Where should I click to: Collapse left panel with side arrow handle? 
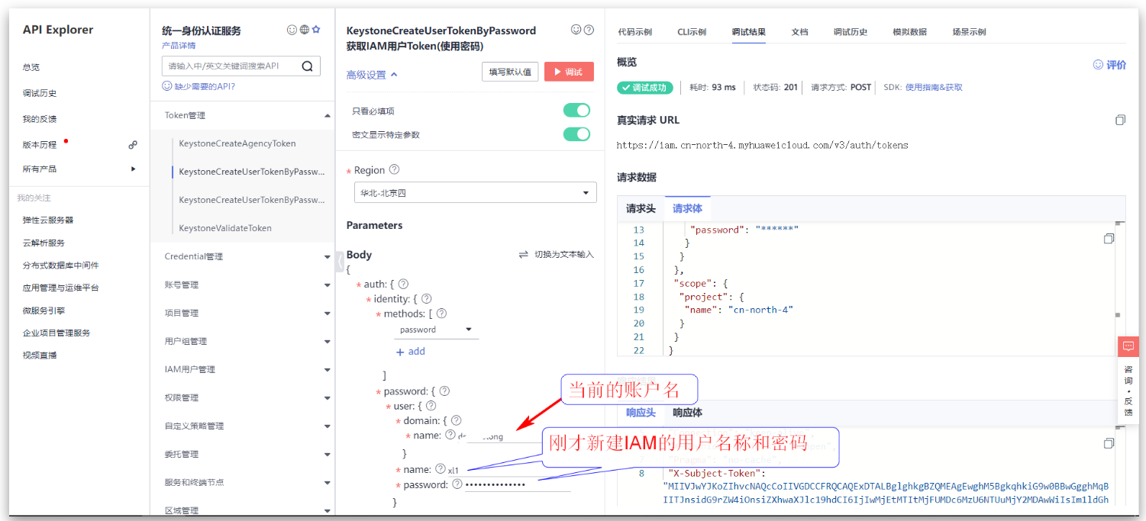pos(341,261)
